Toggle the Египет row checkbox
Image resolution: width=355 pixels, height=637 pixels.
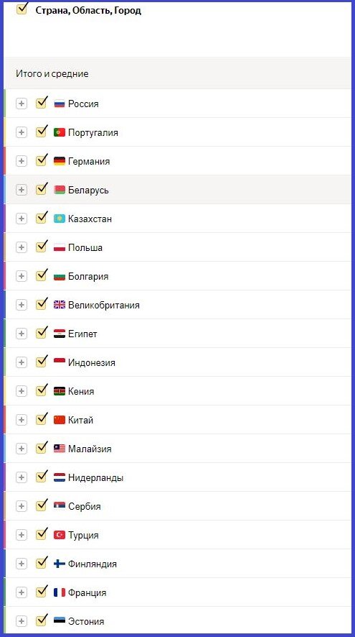coord(41,333)
